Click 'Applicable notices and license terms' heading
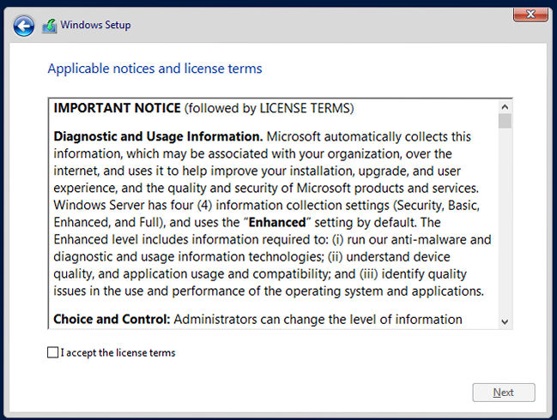557x420 pixels. point(154,69)
